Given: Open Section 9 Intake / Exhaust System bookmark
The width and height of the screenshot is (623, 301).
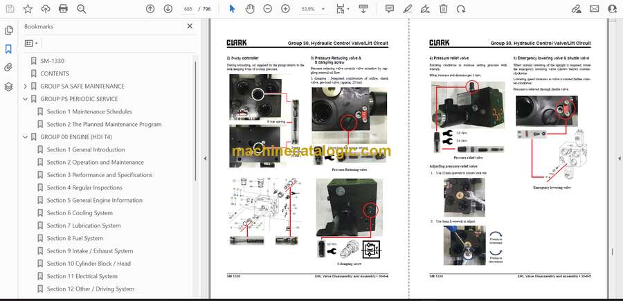Looking at the screenshot, I should tap(90, 251).
